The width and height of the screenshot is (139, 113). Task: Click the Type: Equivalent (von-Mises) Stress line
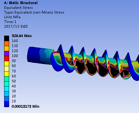[x=34, y=12]
